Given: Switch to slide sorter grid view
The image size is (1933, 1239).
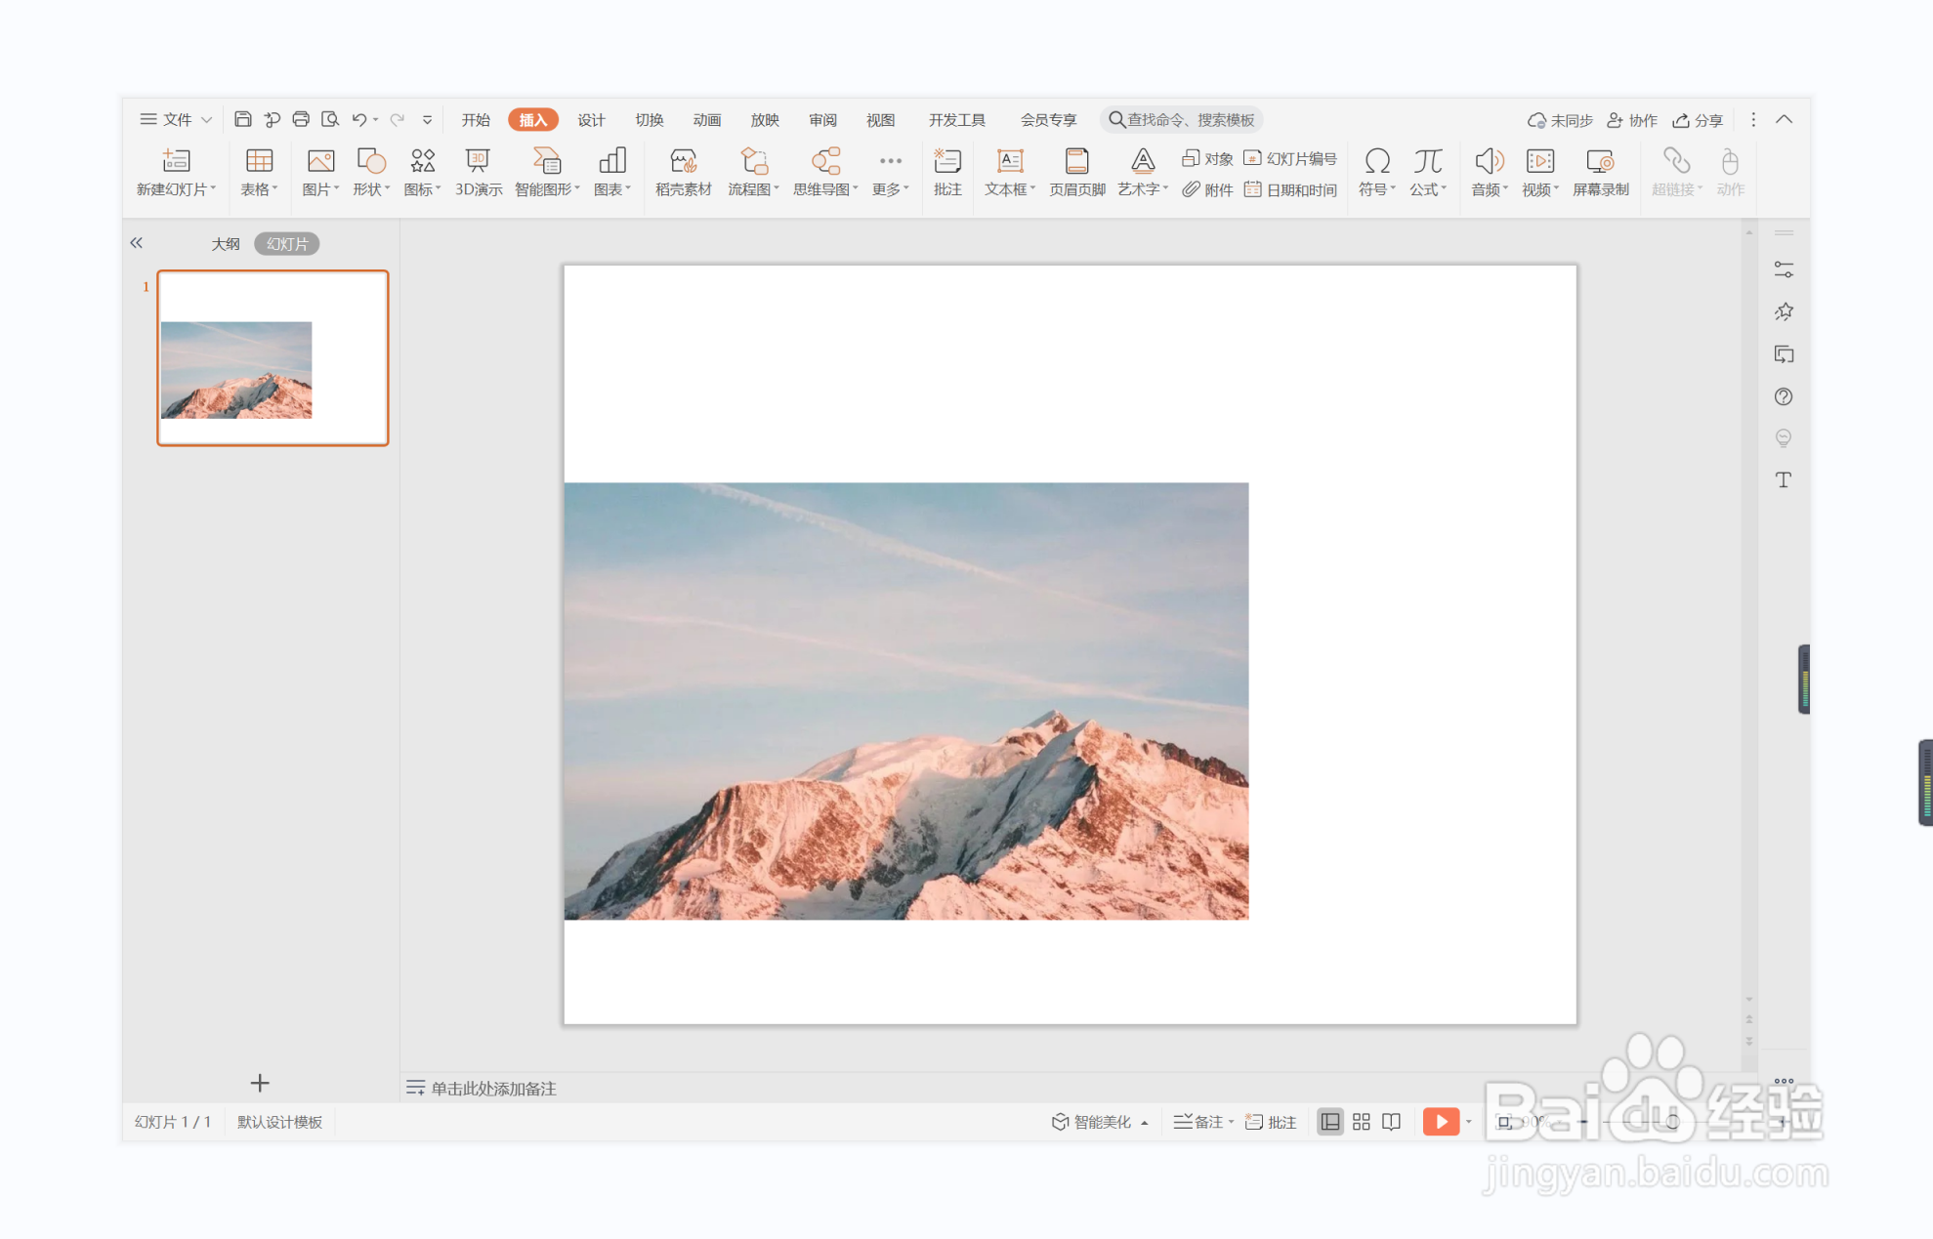Looking at the screenshot, I should pos(1361,1122).
